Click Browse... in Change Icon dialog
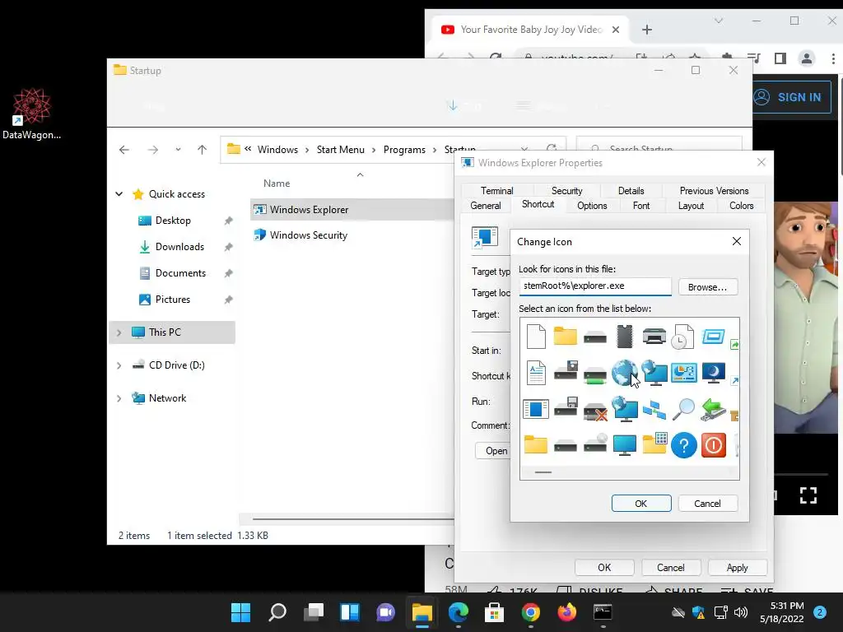The width and height of the screenshot is (843, 632). (707, 287)
